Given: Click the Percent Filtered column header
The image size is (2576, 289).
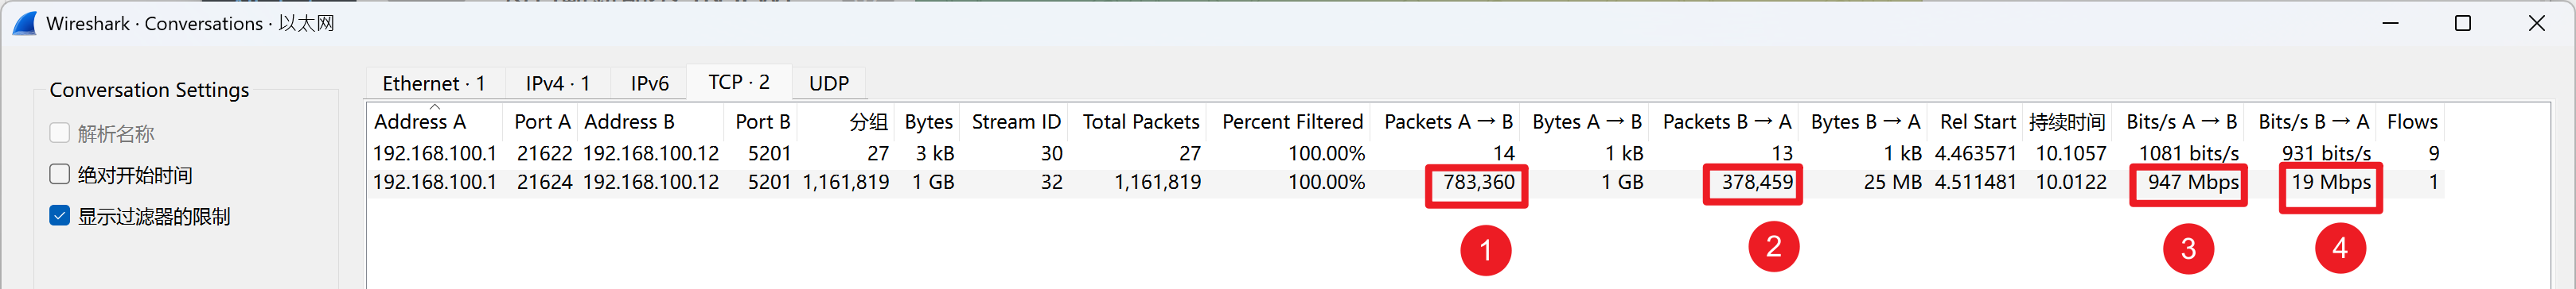Looking at the screenshot, I should [x=1292, y=121].
